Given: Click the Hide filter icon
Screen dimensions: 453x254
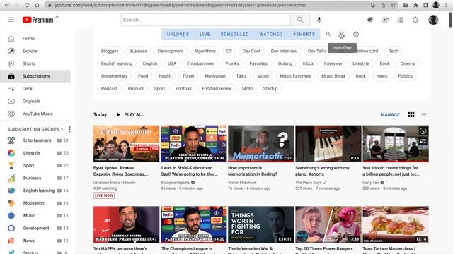Looking at the screenshot, I should tap(342, 35).
